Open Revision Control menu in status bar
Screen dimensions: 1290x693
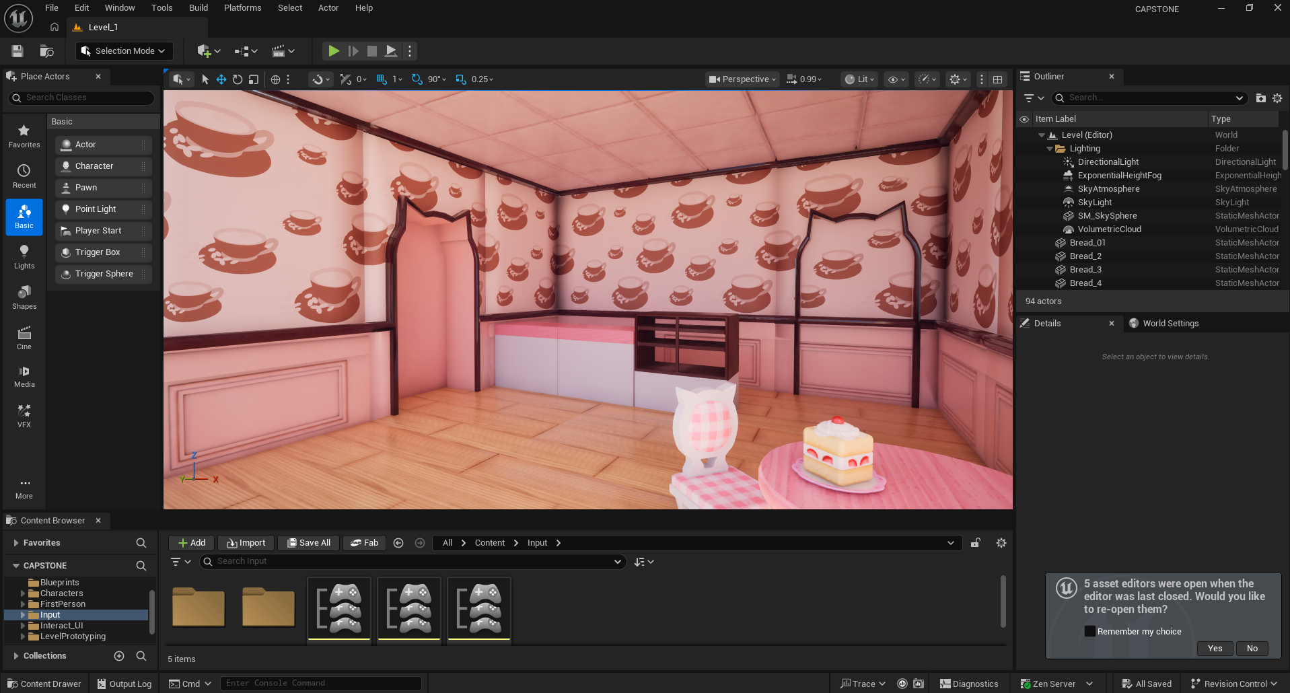(1233, 684)
